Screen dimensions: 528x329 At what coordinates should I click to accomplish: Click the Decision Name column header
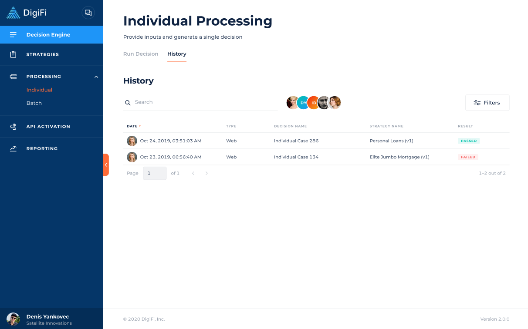[290, 126]
